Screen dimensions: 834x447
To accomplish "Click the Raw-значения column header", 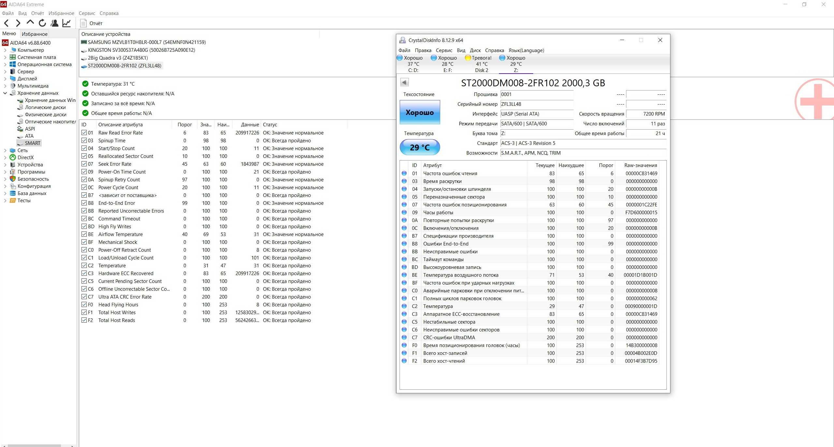I will (x=637, y=165).
